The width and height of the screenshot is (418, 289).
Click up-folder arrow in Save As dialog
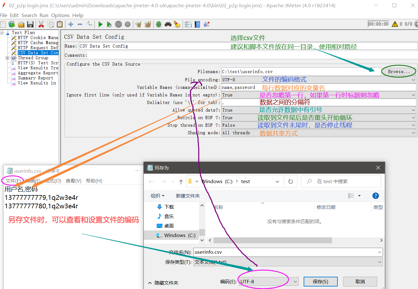coord(181,182)
